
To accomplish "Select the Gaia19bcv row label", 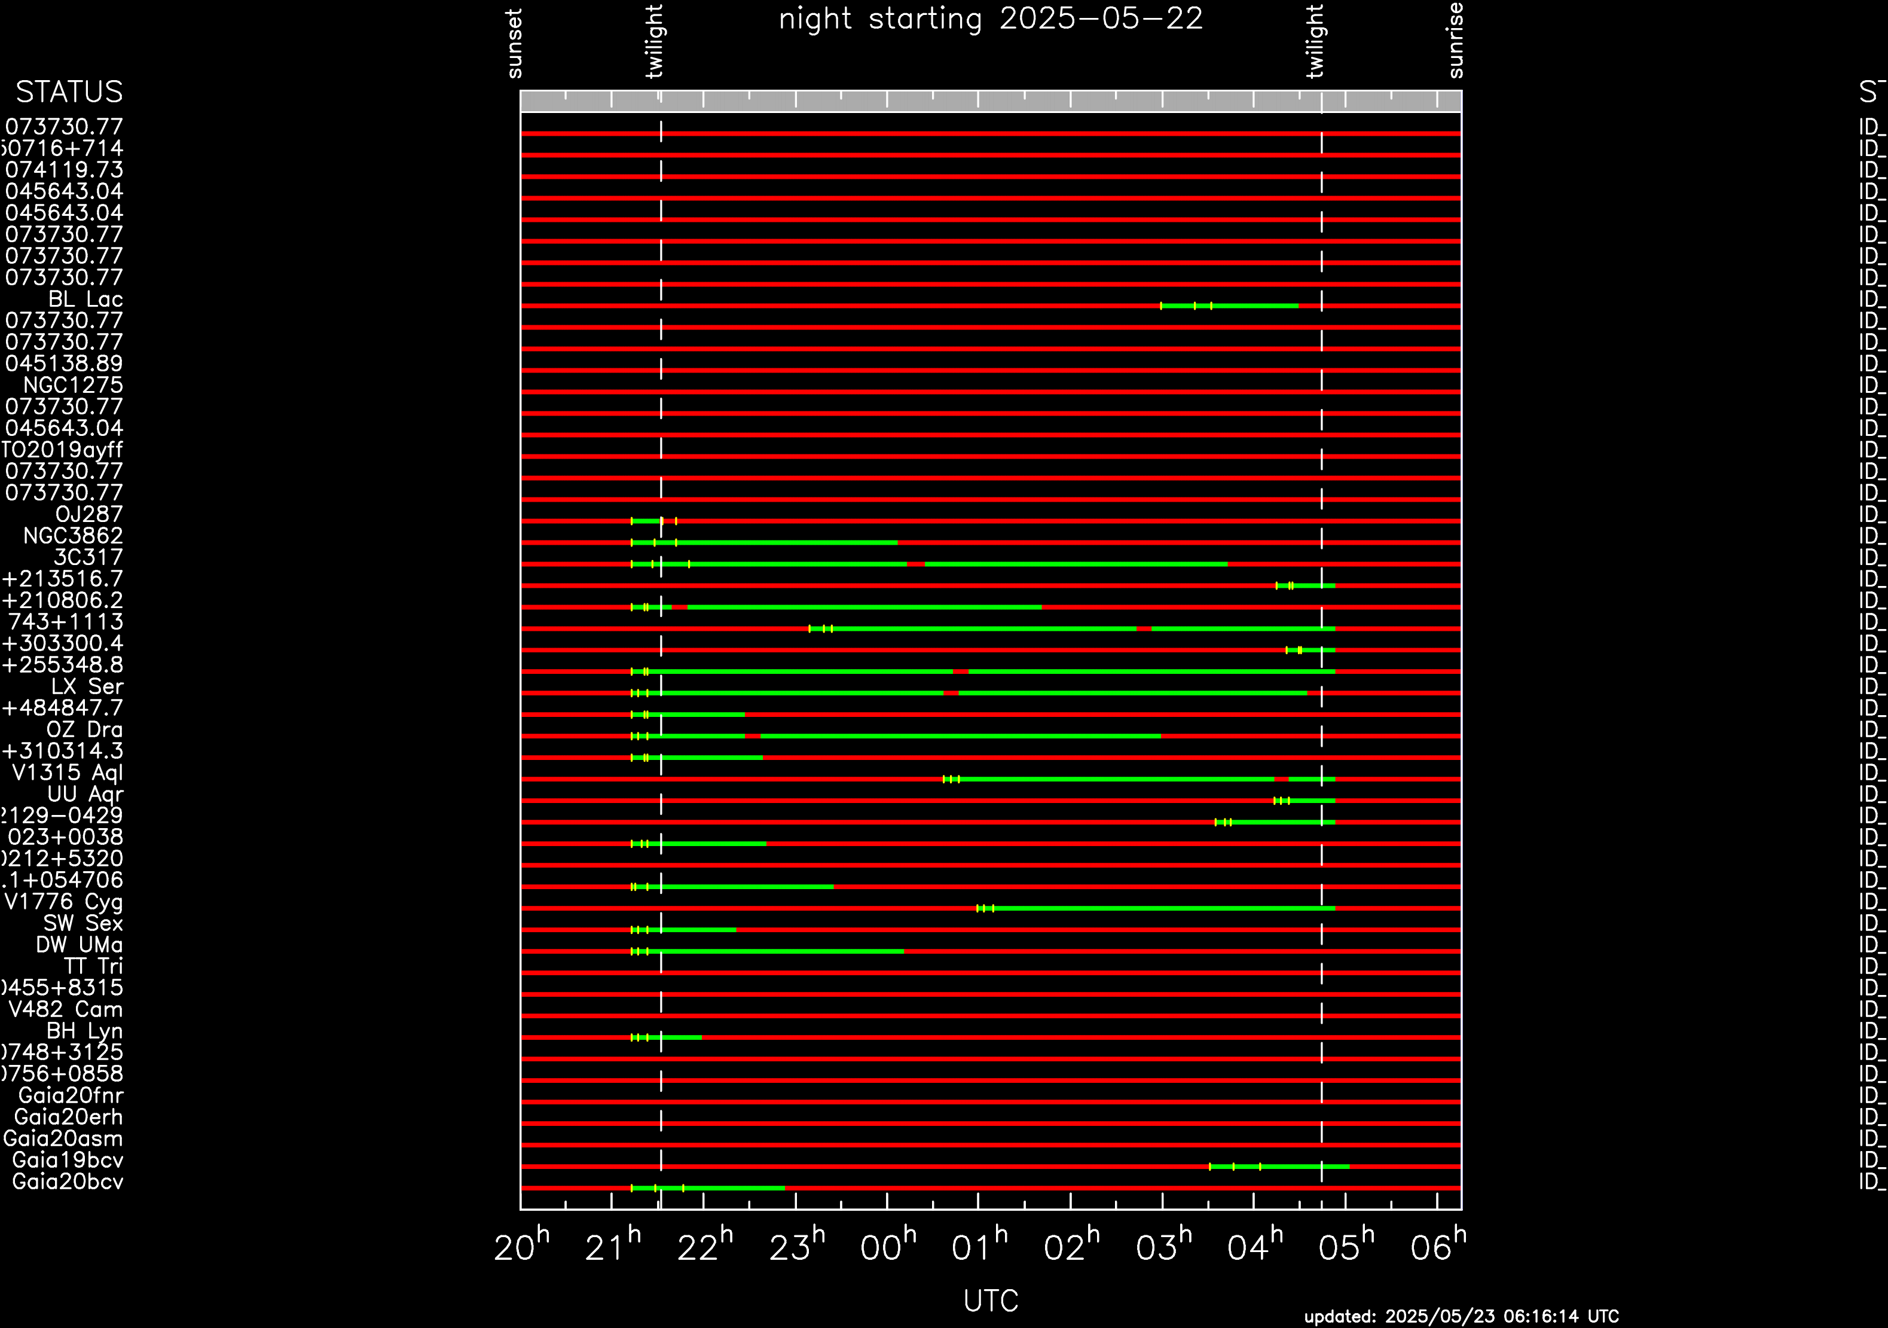I will pyautogui.click(x=68, y=1160).
